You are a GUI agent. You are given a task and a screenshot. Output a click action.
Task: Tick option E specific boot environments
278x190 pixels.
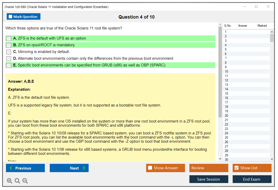click(x=9, y=65)
